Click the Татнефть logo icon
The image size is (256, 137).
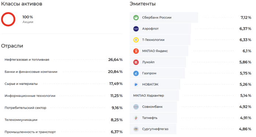click(136, 118)
